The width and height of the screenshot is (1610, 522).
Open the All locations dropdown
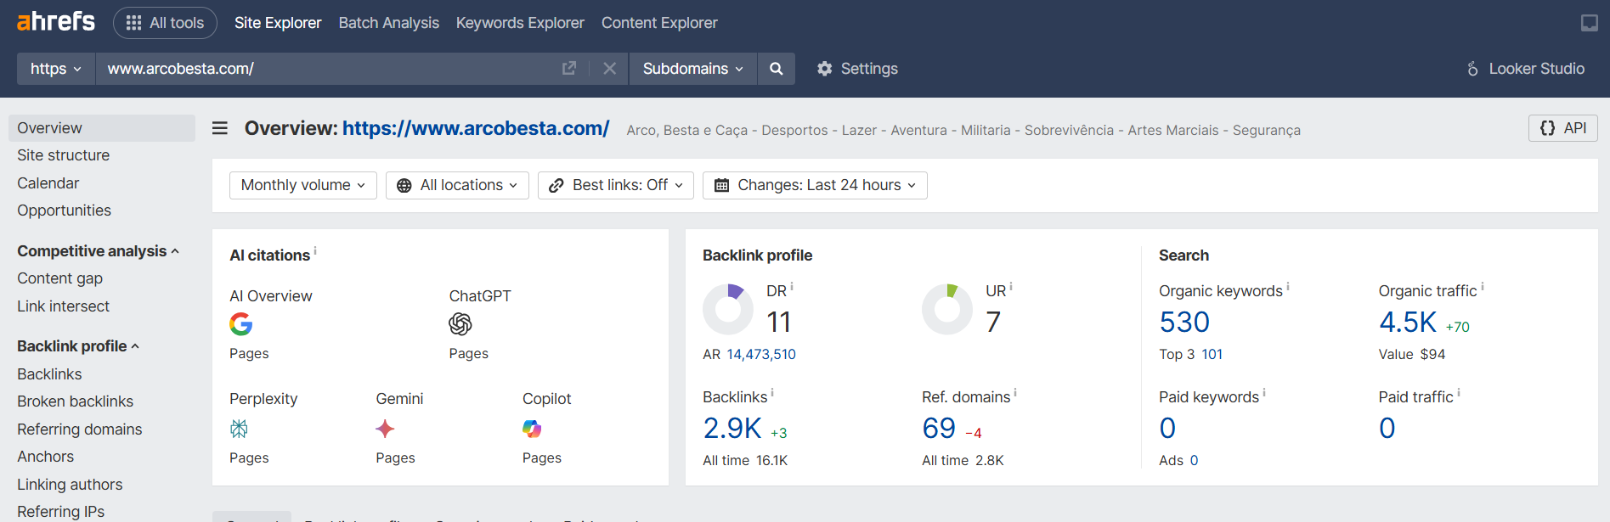(457, 185)
